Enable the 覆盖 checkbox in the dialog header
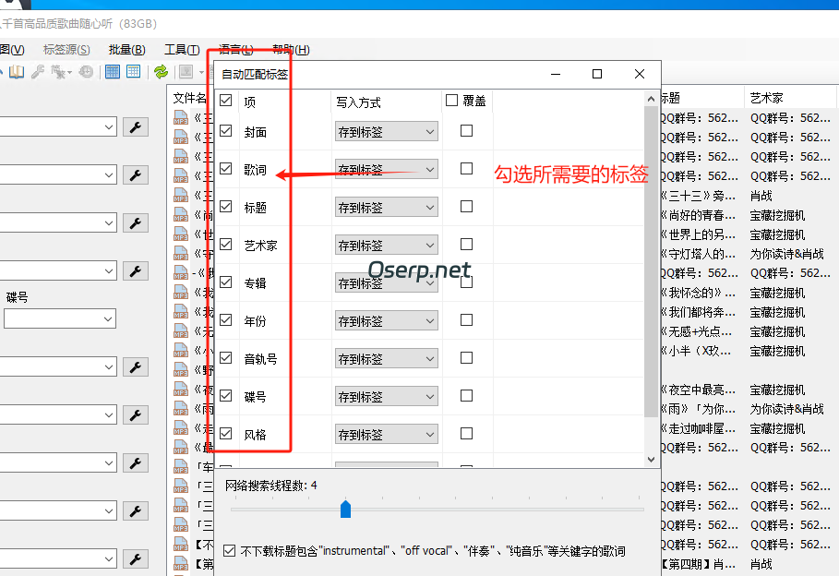Viewport: 839px width, 576px height. [x=451, y=102]
